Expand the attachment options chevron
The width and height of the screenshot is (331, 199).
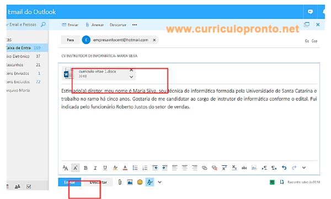point(131,77)
